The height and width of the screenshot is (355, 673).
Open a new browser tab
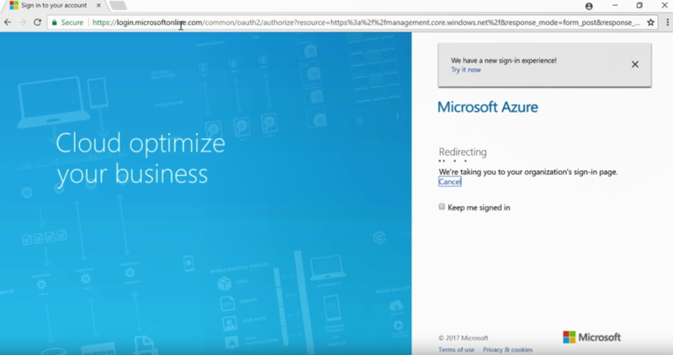tap(118, 6)
